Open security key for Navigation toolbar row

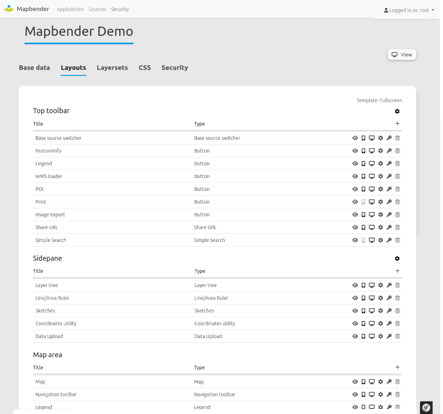click(x=389, y=395)
